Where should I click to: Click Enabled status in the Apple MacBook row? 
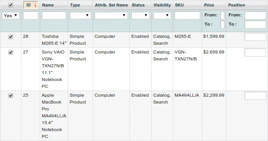[140, 95]
